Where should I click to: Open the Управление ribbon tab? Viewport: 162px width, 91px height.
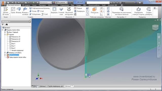pyautogui.click(x=65, y=5)
